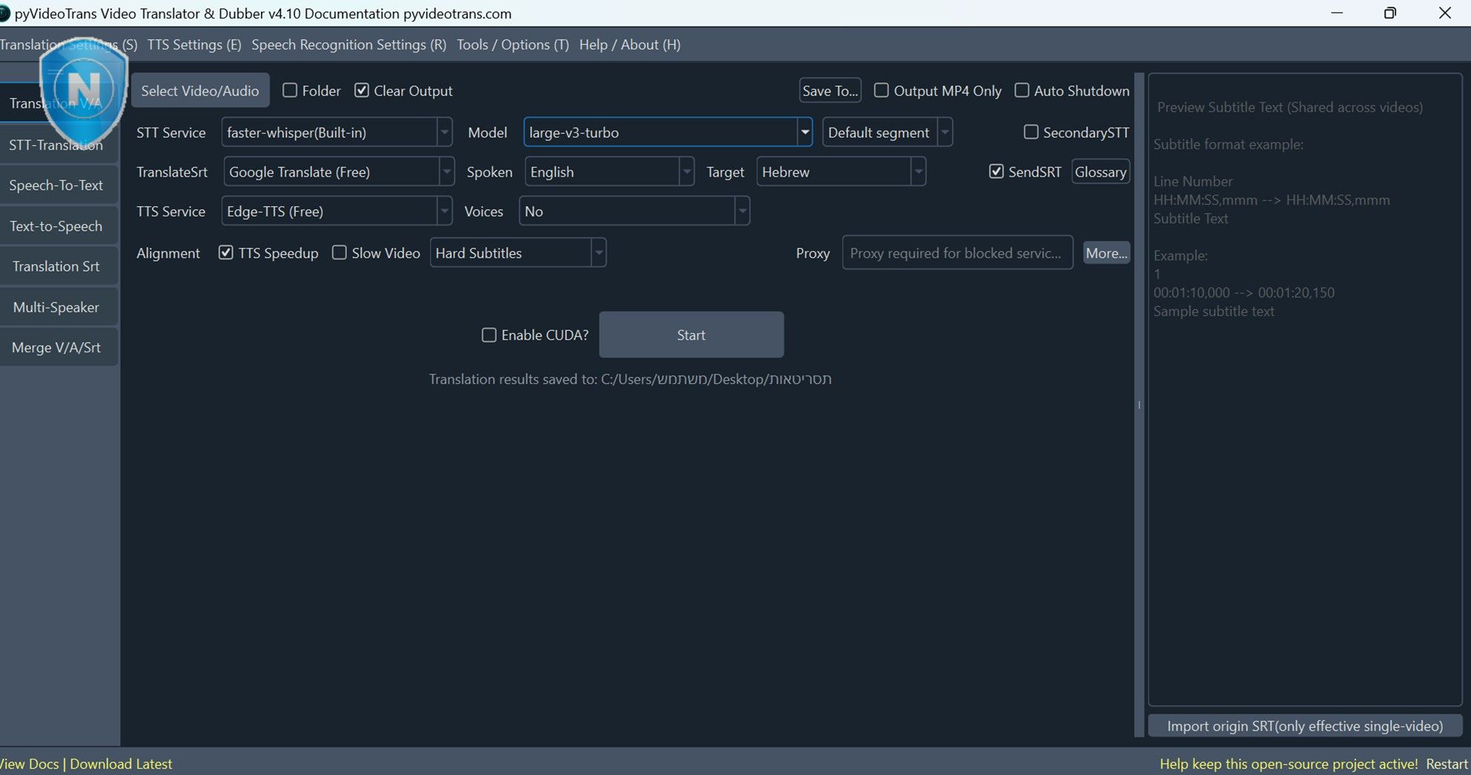
Task: Open Speech Recognition Settings (R) menu
Action: [x=349, y=44]
